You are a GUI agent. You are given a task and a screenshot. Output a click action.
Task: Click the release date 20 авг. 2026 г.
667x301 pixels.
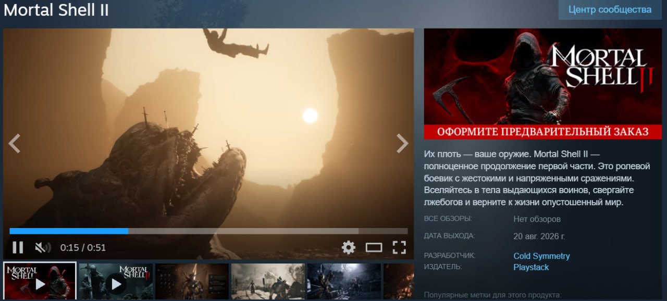point(539,236)
